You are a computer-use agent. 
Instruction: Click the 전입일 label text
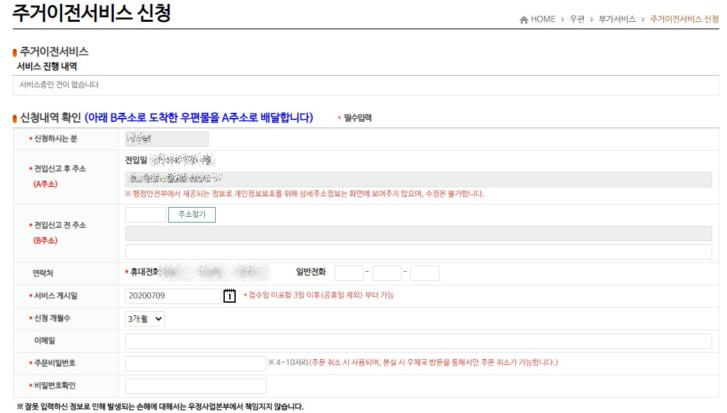click(x=136, y=160)
